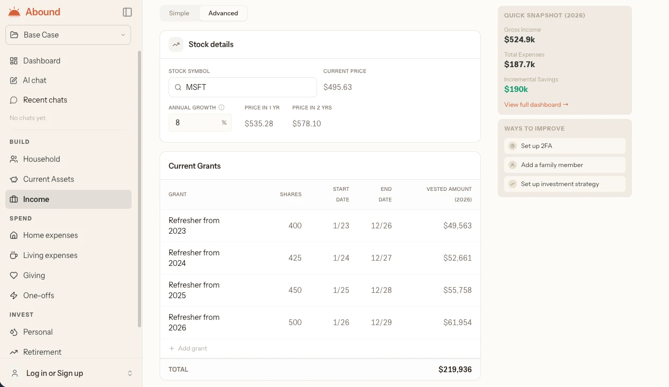Click the plus icon beside Add grant
Viewport: 669px width, 387px height.
coord(172,348)
